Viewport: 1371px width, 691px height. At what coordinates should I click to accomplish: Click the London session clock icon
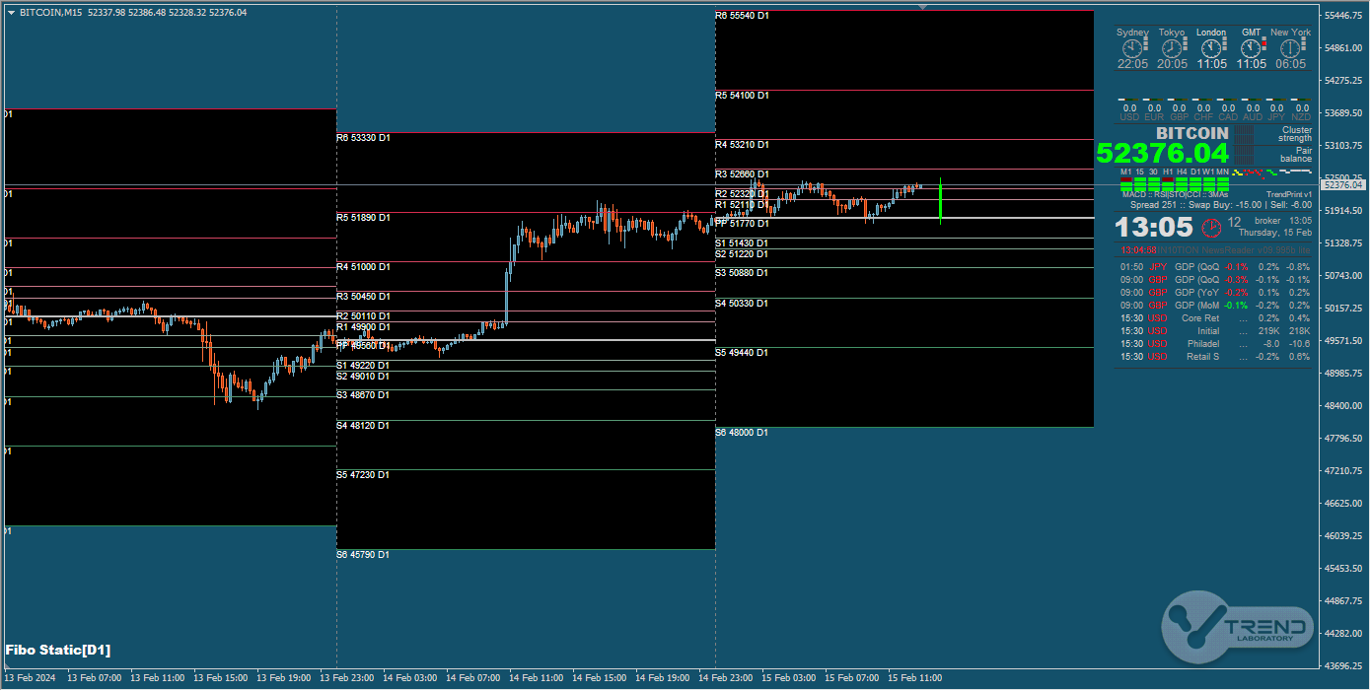click(x=1211, y=46)
